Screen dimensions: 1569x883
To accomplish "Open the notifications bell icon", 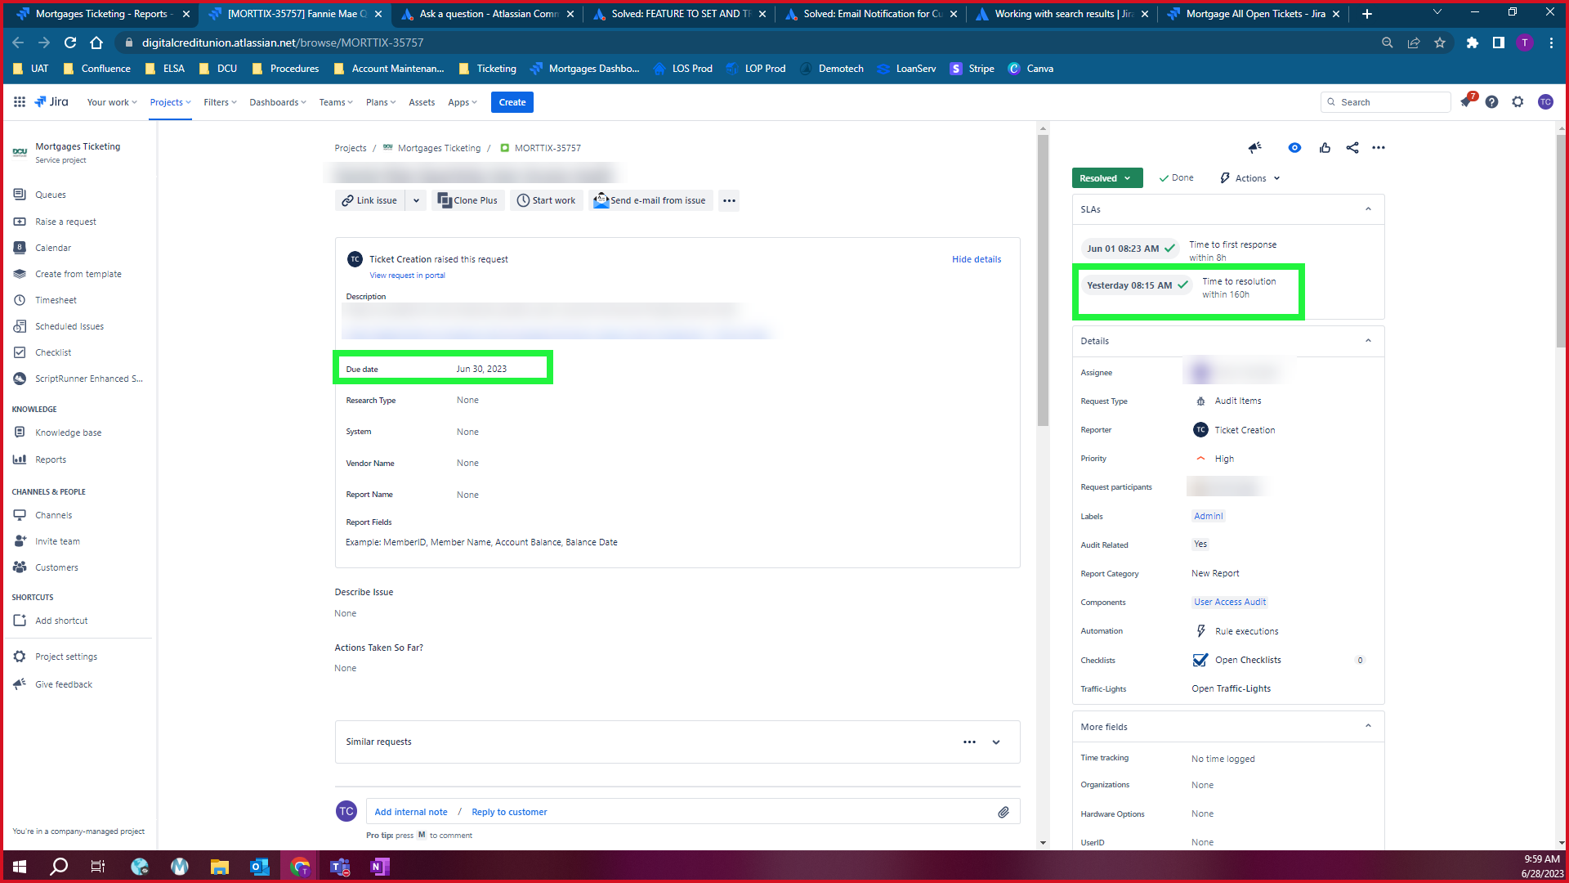I will point(1466,102).
